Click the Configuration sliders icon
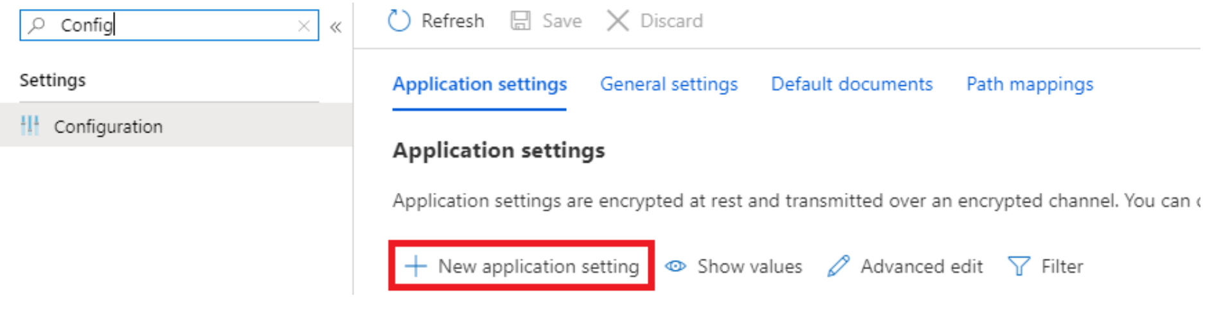 pos(30,126)
